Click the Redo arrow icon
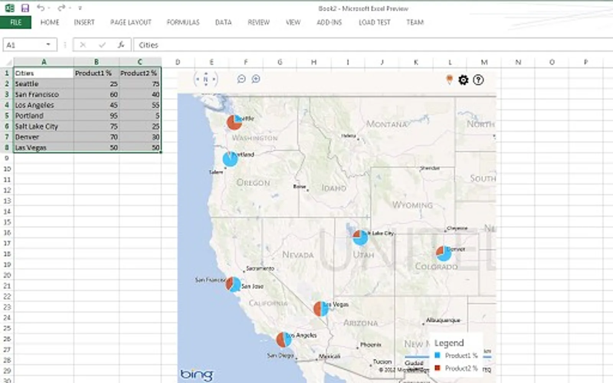The width and height of the screenshot is (613, 383). (x=61, y=8)
